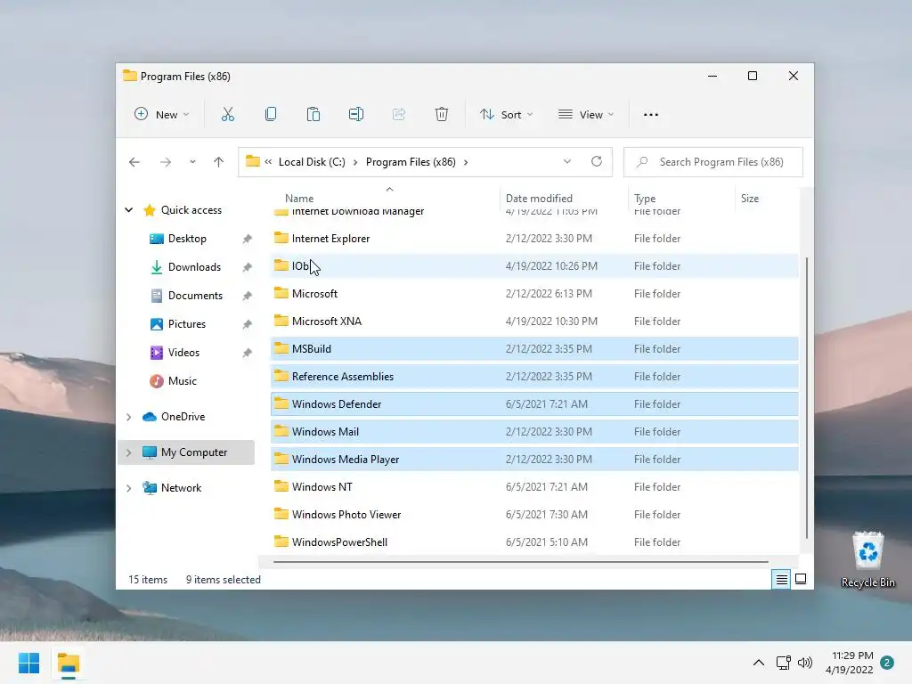
Task: Refresh the current folder view
Action: 597,162
